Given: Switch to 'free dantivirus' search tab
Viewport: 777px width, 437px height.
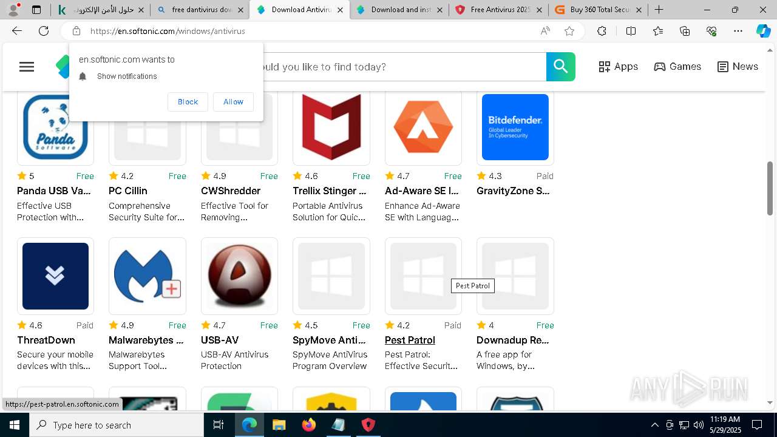Looking at the screenshot, I should [200, 10].
